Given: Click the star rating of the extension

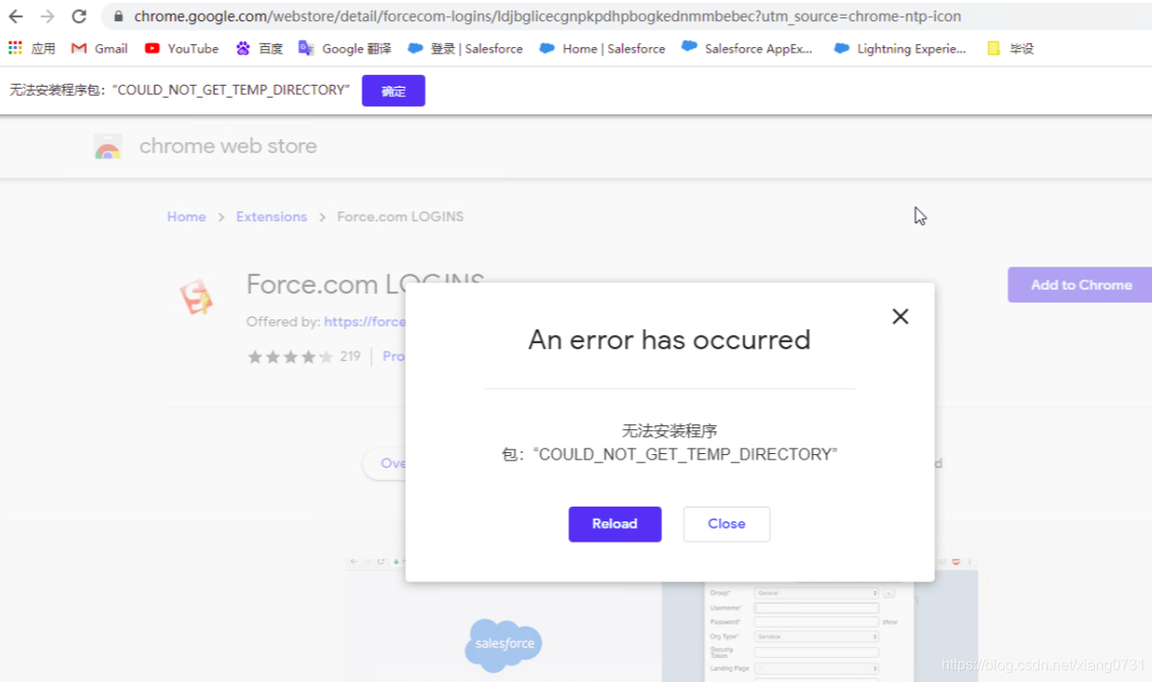Looking at the screenshot, I should 290,357.
